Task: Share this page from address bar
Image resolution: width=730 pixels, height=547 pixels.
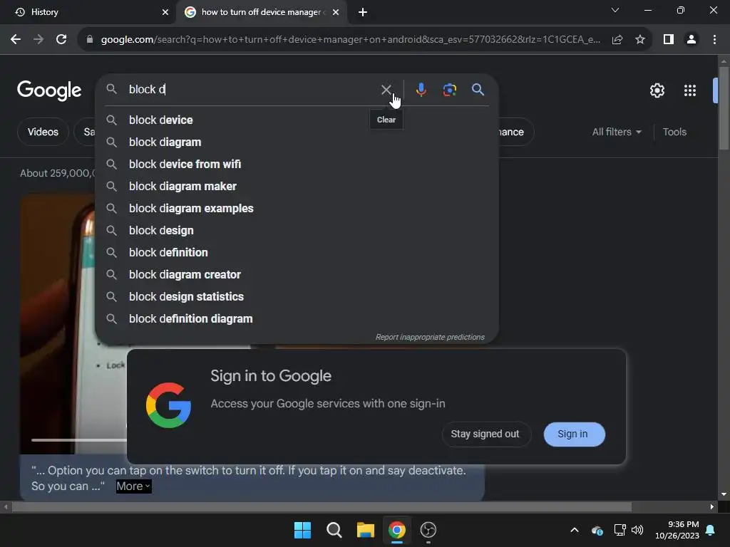Action: click(617, 40)
